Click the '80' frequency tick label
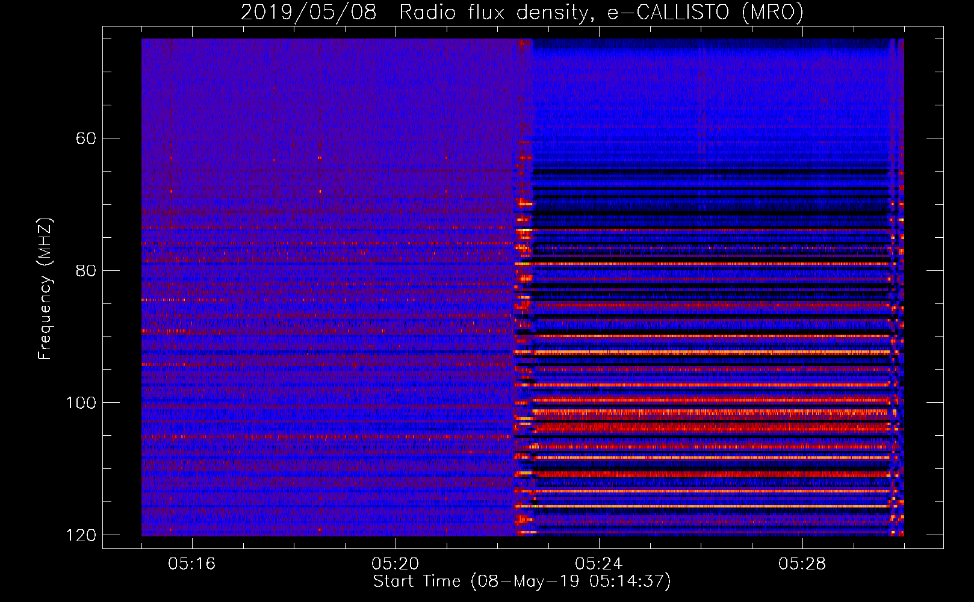This screenshot has height=602, width=974. (x=86, y=270)
